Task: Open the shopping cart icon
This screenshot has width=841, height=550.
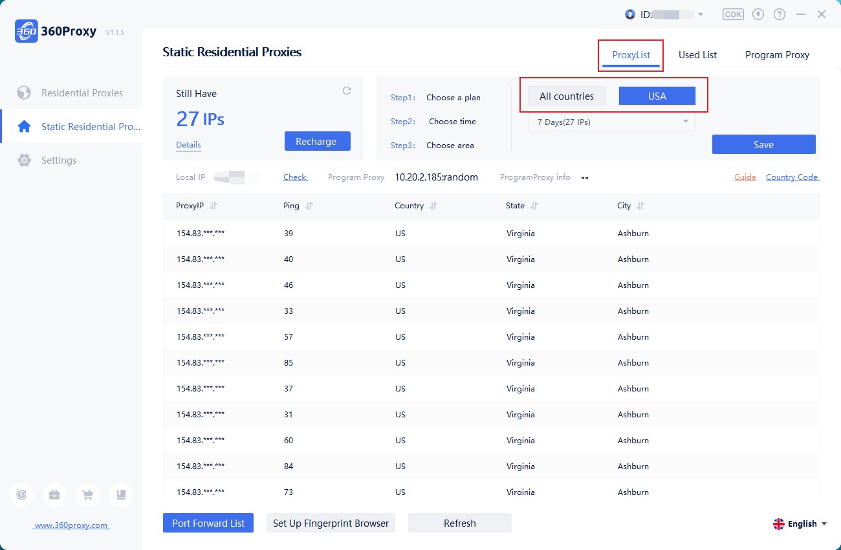Action: (x=87, y=495)
